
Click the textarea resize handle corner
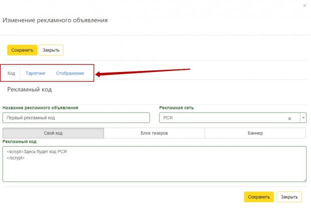click(305, 180)
